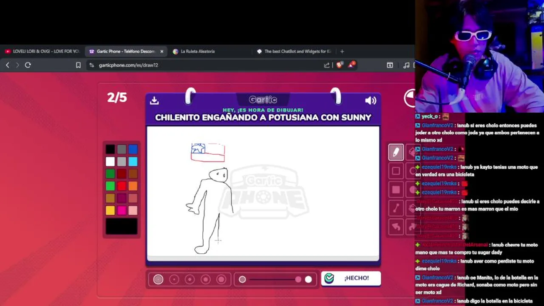Pick the yellow color swatch
Viewport: 544px width, 306px height.
(x=110, y=210)
